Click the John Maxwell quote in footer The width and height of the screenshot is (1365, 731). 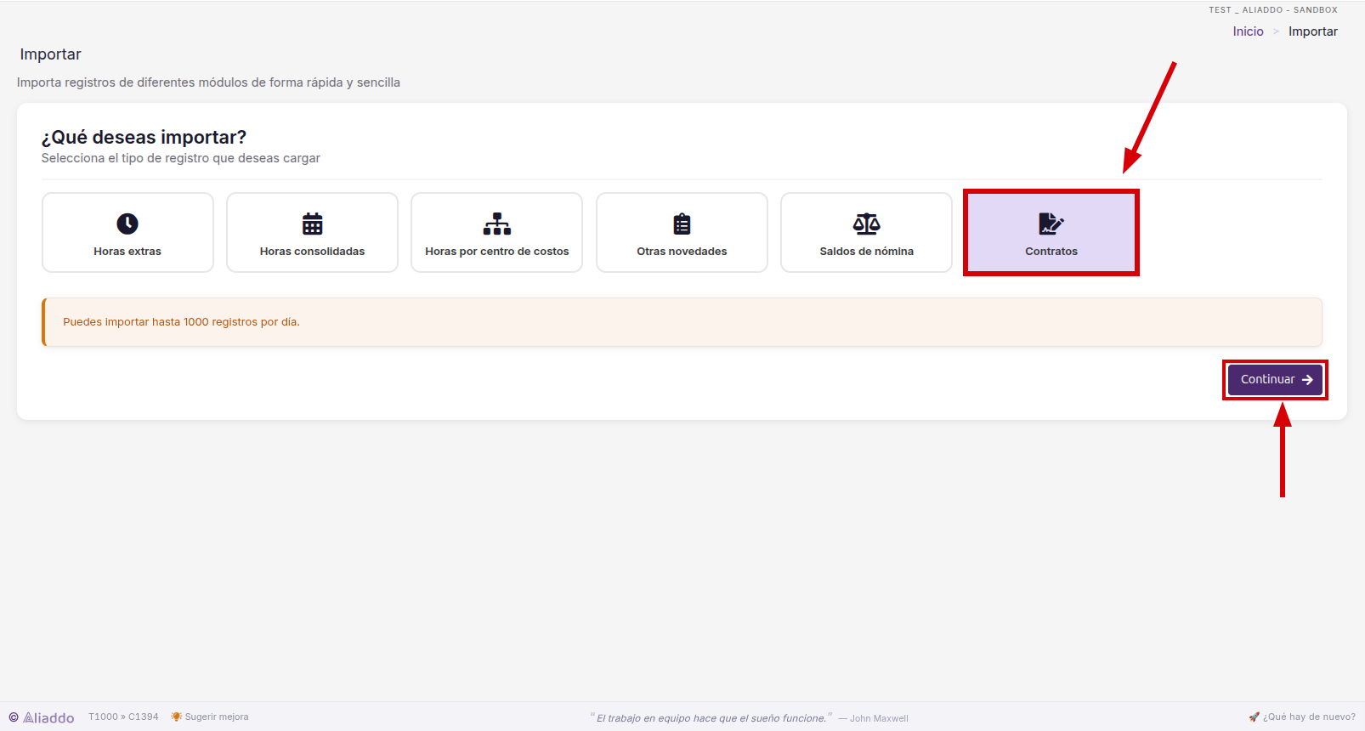click(750, 718)
